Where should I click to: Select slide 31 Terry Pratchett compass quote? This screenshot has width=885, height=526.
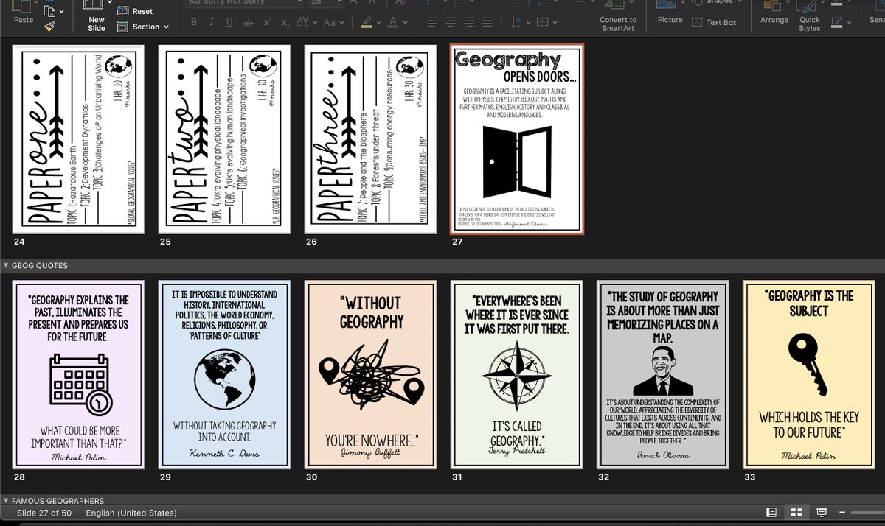(516, 374)
